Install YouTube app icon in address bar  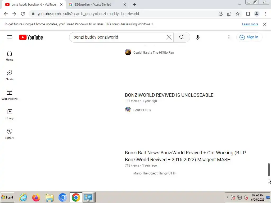[x=220, y=14]
